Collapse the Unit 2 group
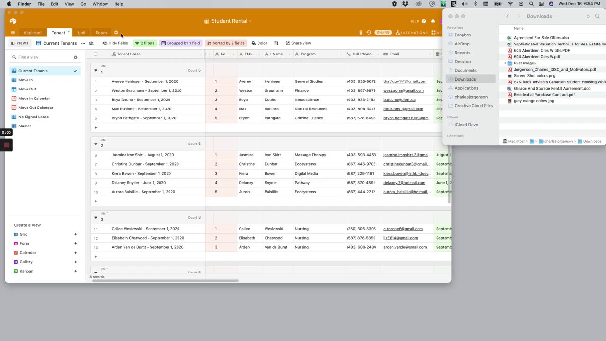 96,144
